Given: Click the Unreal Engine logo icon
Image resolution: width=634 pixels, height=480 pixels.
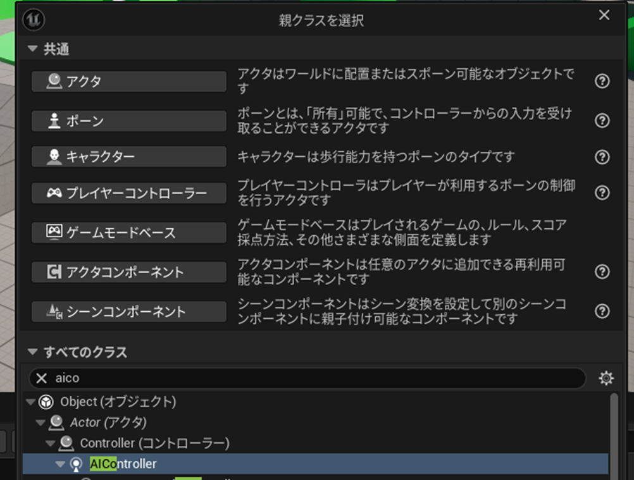Looking at the screenshot, I should click(34, 20).
